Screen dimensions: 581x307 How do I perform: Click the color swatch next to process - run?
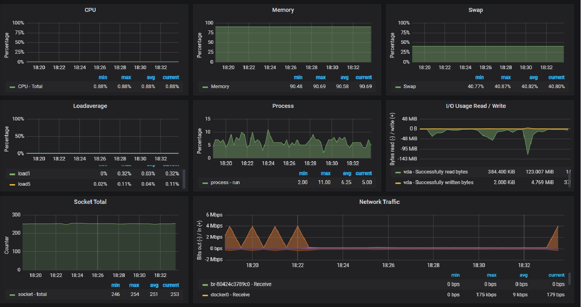(x=205, y=183)
